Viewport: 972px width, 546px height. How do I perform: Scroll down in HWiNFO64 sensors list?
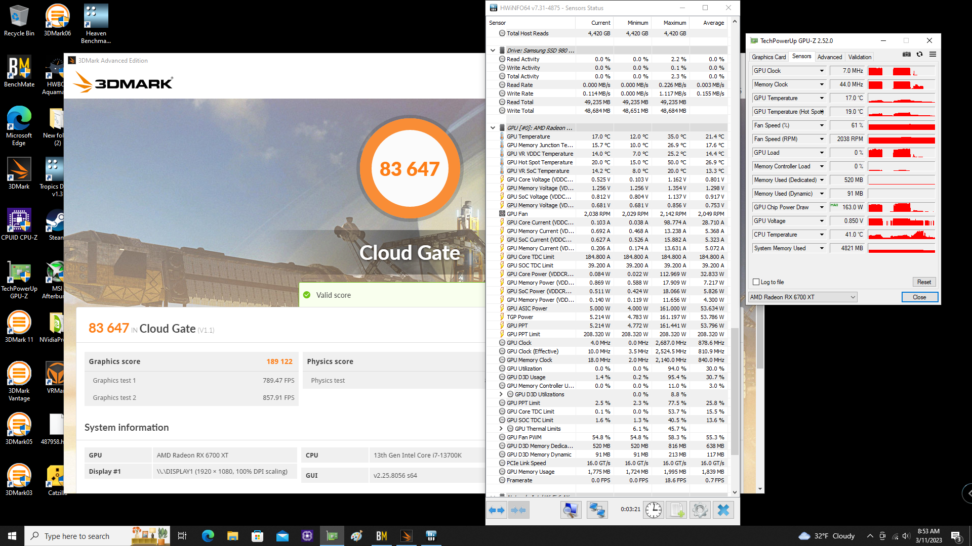[x=735, y=491]
